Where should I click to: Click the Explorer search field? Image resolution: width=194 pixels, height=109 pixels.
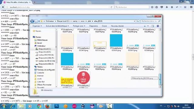(x=151, y=21)
